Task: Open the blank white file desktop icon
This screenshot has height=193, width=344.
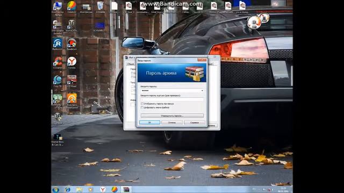Action: (114, 7)
